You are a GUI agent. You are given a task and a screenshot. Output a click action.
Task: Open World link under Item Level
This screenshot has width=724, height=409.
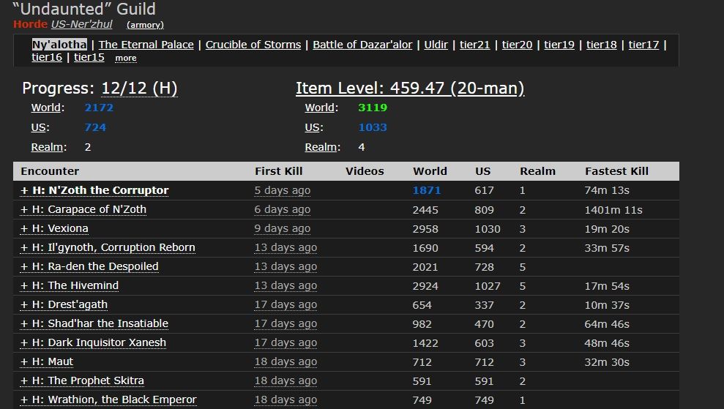pyautogui.click(x=320, y=108)
